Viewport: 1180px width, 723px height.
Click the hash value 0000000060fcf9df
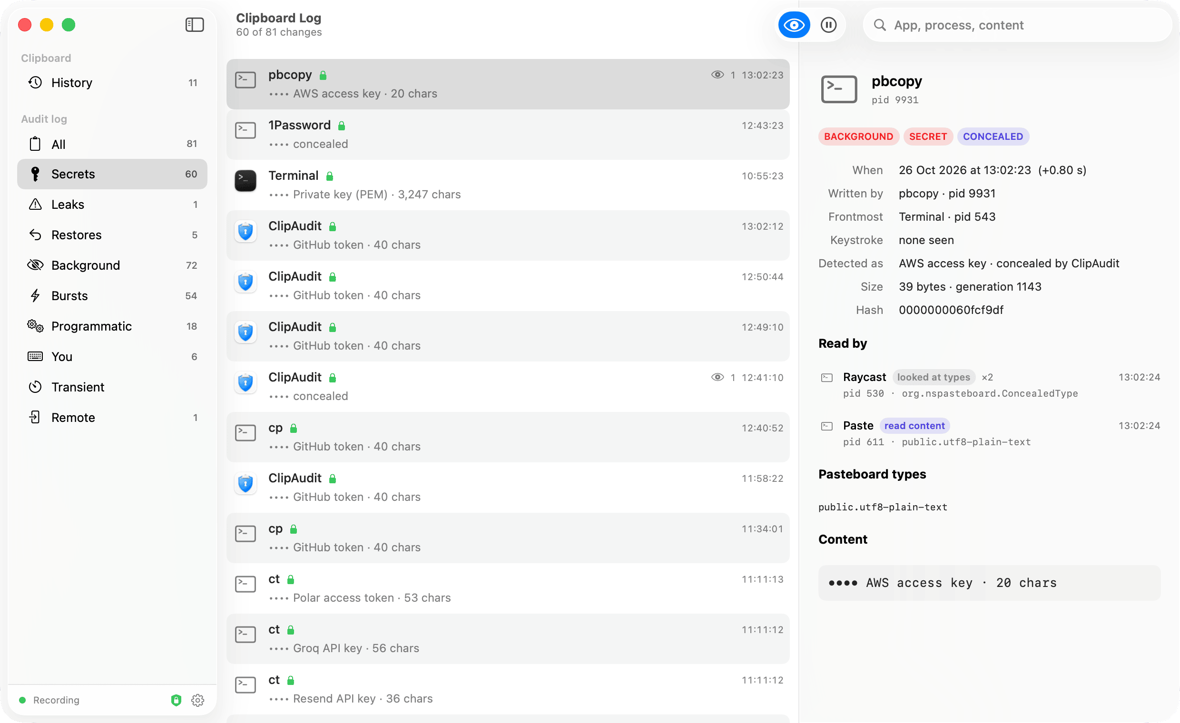pyautogui.click(x=951, y=310)
